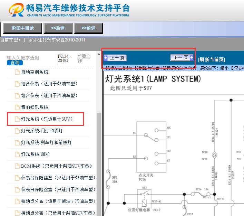This screenshot has height=216, width=244.
Task: Open 灯光系统-调光 entry
Action: pos(35,154)
